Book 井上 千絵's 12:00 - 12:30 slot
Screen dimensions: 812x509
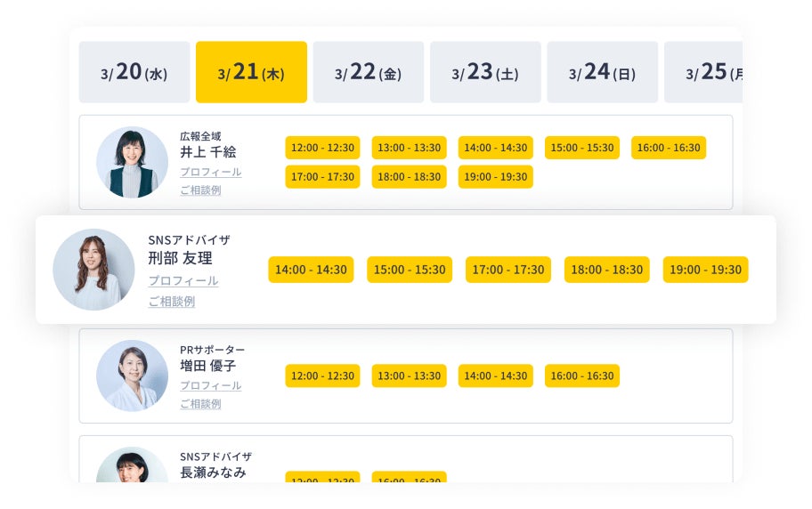click(322, 148)
